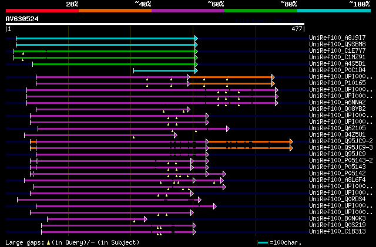Select the UniRef100_Q62105 label
This screenshot has width=376, height=247.
click(x=337, y=128)
